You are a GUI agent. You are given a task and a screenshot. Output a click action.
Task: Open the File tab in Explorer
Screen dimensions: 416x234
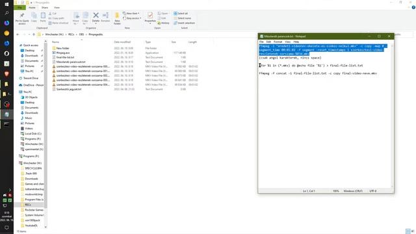click(19, 7)
